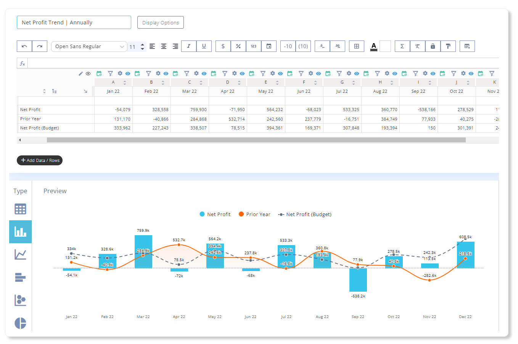
Task: Choose the horizontal bar chart type
Action: [x=20, y=277]
